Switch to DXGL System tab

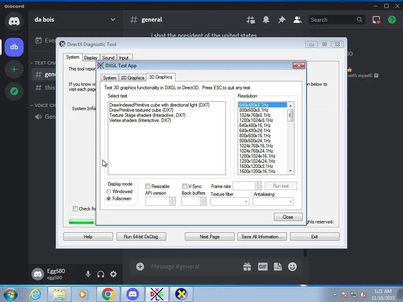109,78
